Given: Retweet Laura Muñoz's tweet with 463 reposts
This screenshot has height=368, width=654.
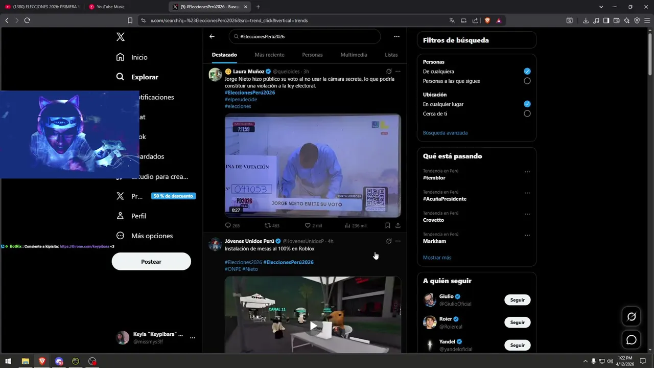Looking at the screenshot, I should (272, 225).
